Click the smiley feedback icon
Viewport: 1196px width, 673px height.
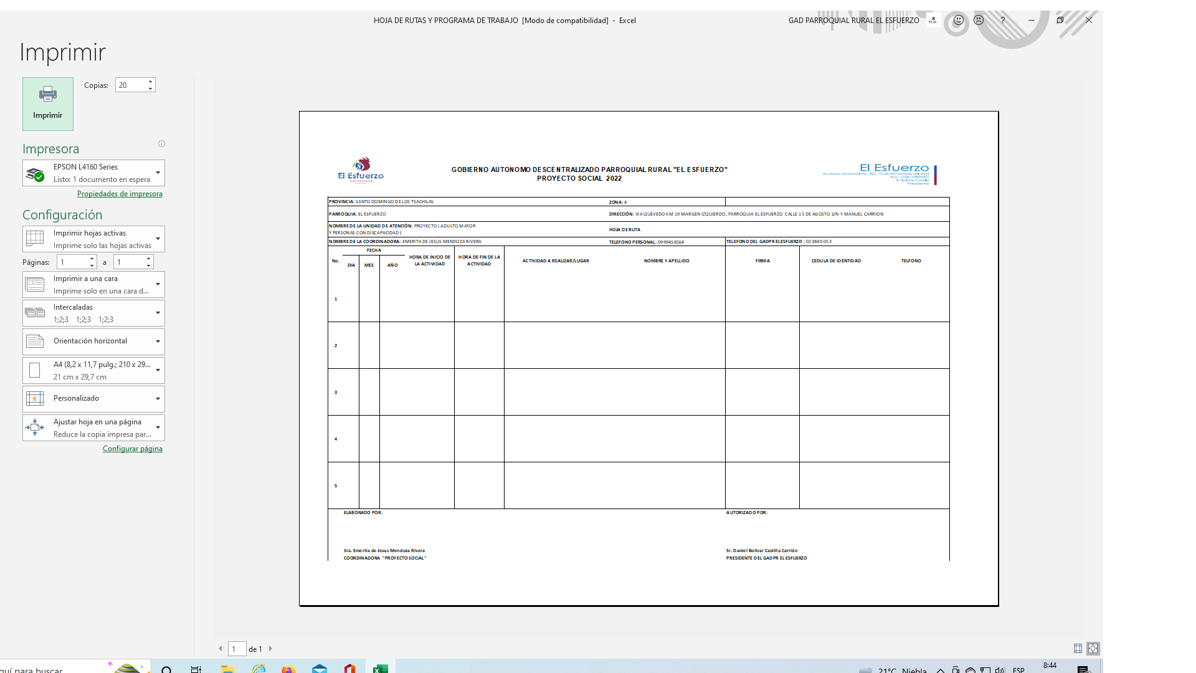(x=959, y=20)
